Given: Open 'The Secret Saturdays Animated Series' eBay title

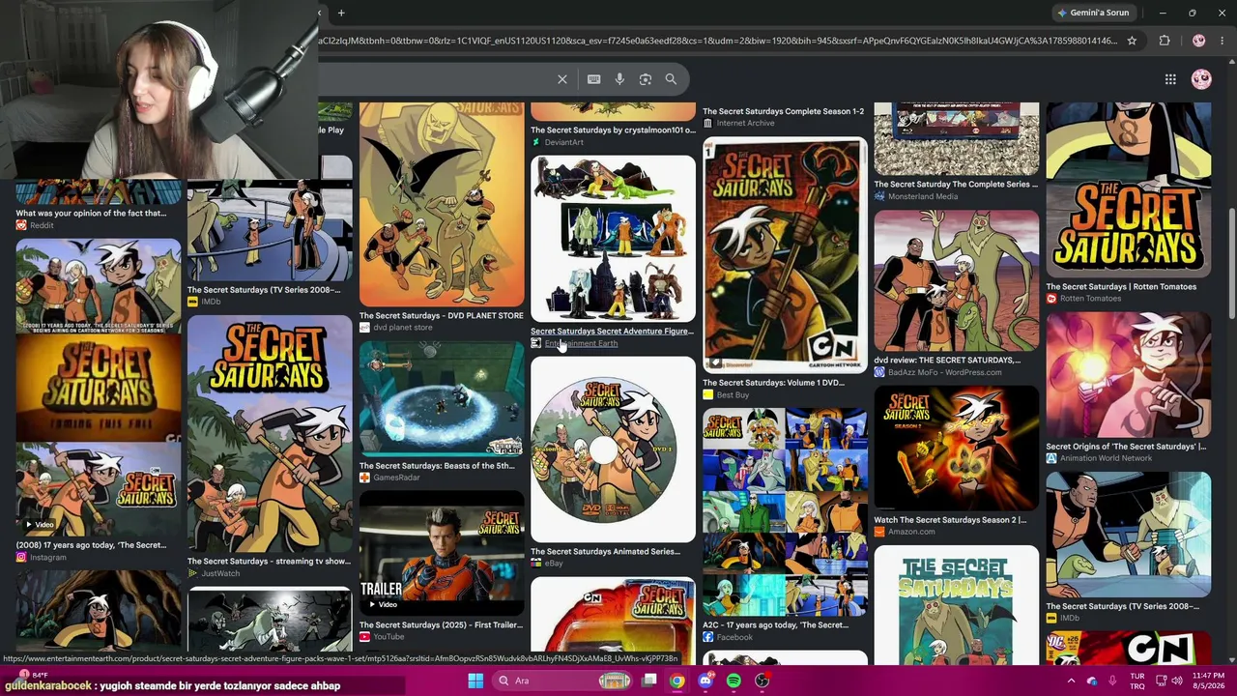Looking at the screenshot, I should click(x=605, y=551).
